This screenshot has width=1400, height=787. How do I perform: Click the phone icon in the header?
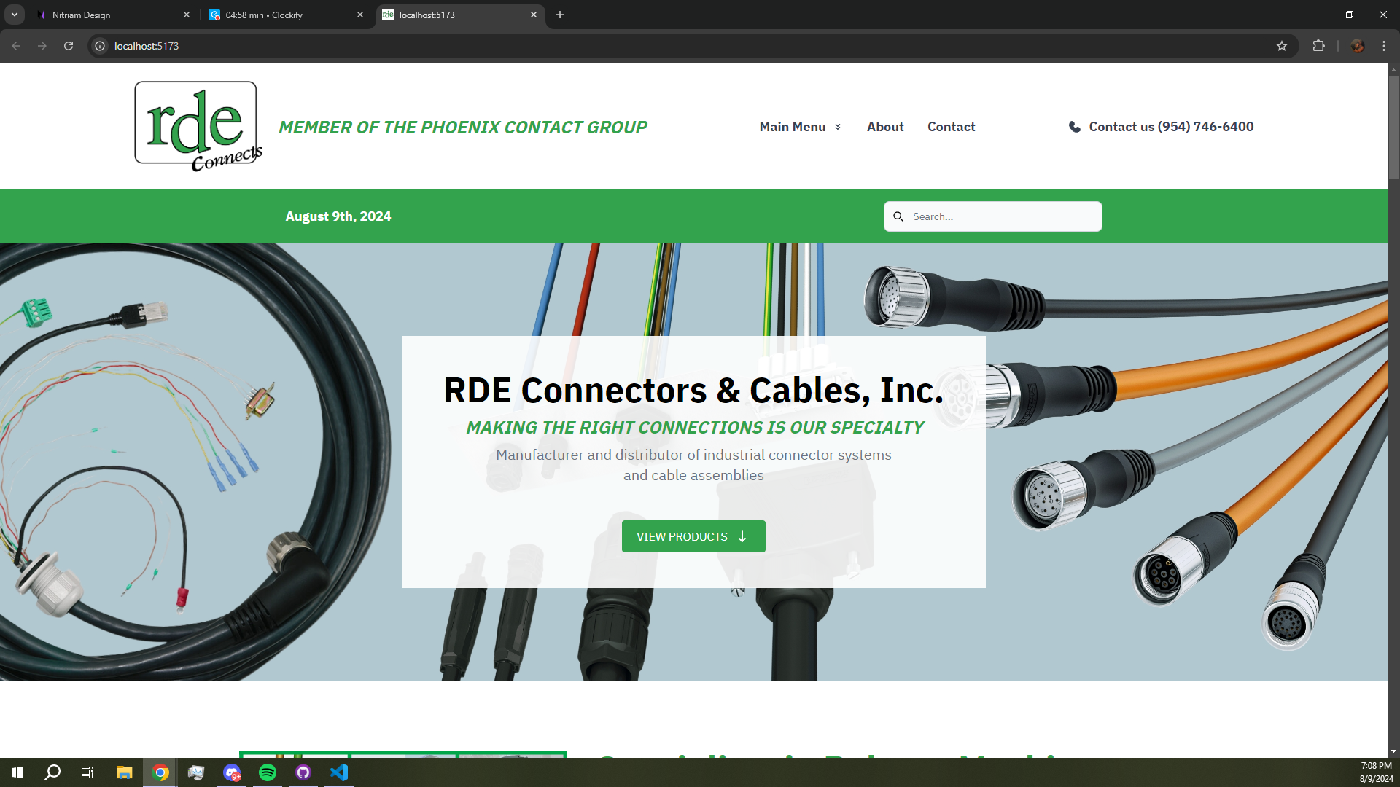(1074, 127)
